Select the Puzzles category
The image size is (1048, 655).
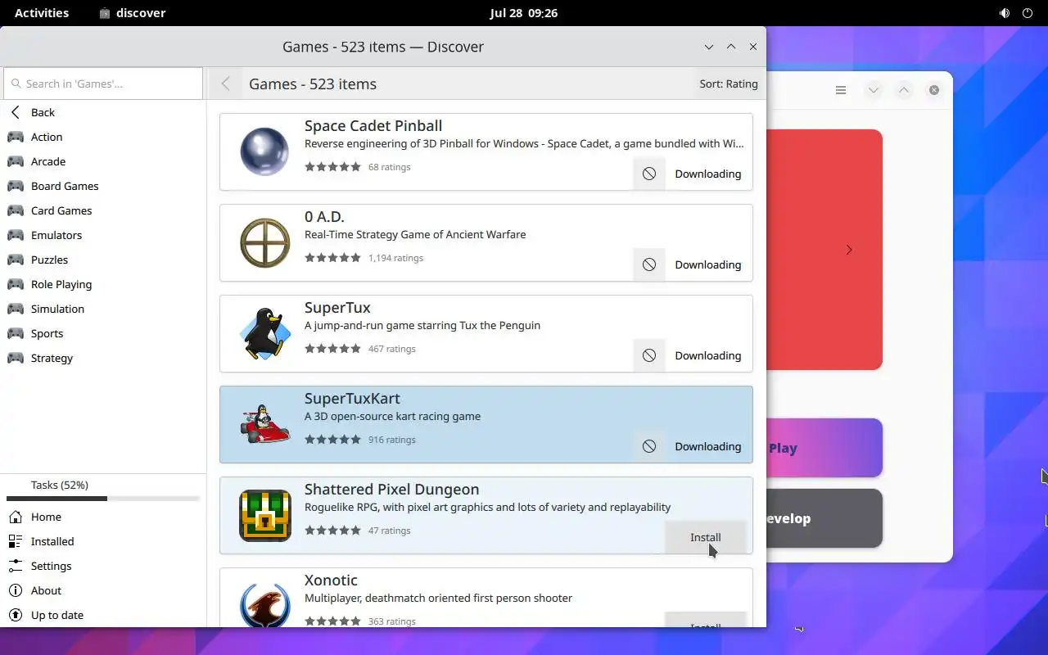coord(103,260)
